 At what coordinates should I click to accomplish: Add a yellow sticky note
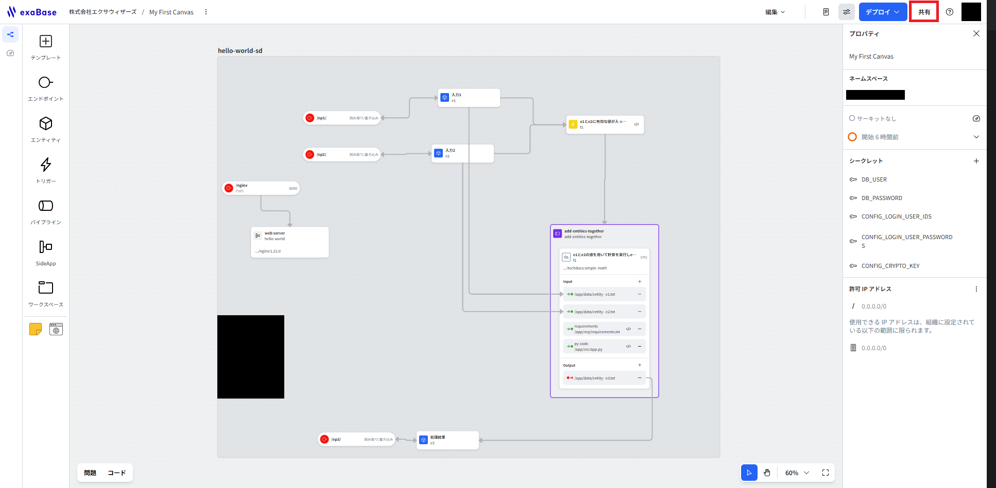[36, 329]
